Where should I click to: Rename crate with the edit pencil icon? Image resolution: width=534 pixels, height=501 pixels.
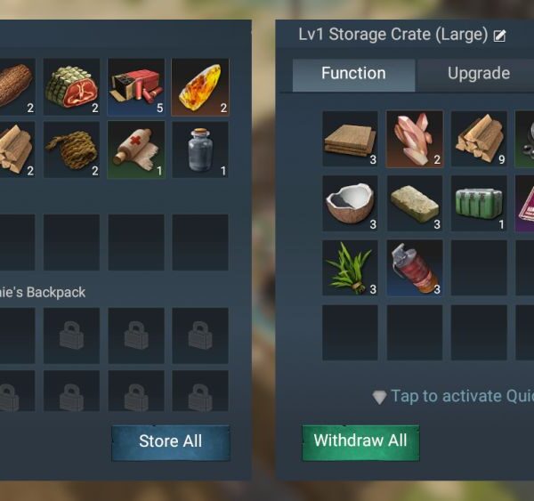tap(499, 36)
